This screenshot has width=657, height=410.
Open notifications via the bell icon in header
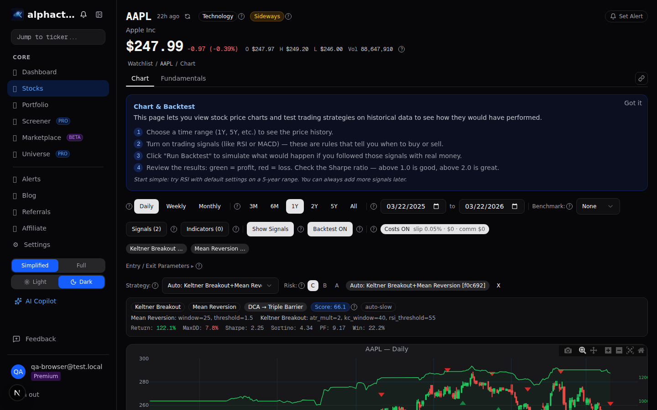pyautogui.click(x=83, y=14)
